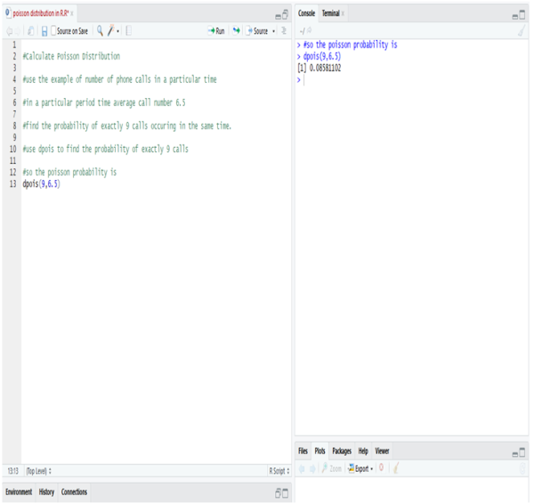Save the current R script
Screen dimensions: 534x504
[44, 31]
